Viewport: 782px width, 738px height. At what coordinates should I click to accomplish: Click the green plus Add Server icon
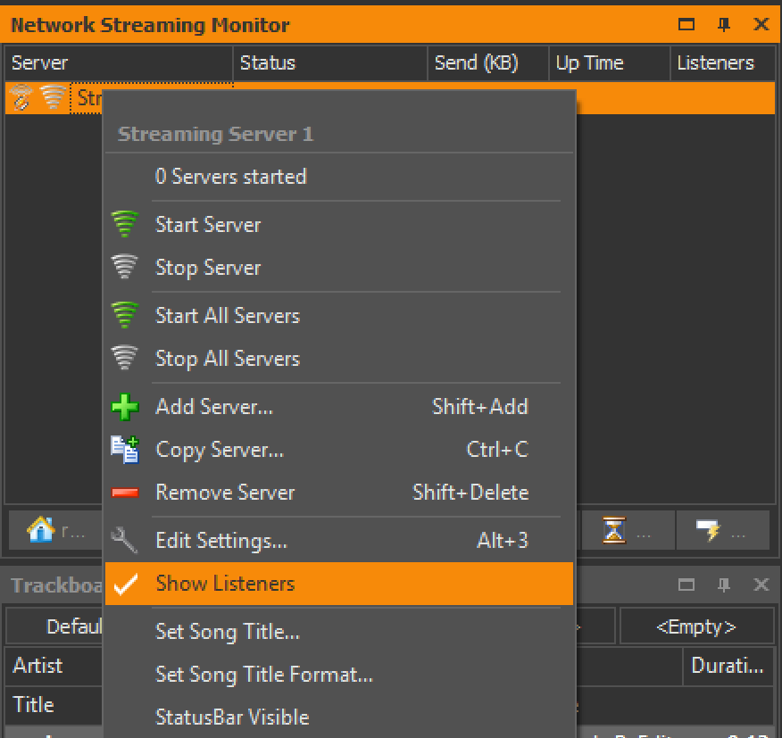coord(125,407)
